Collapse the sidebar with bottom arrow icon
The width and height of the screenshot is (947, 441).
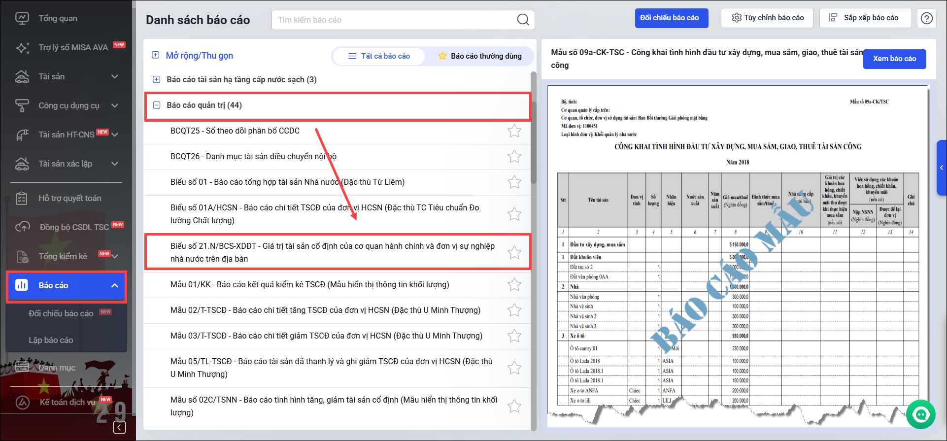(x=119, y=427)
